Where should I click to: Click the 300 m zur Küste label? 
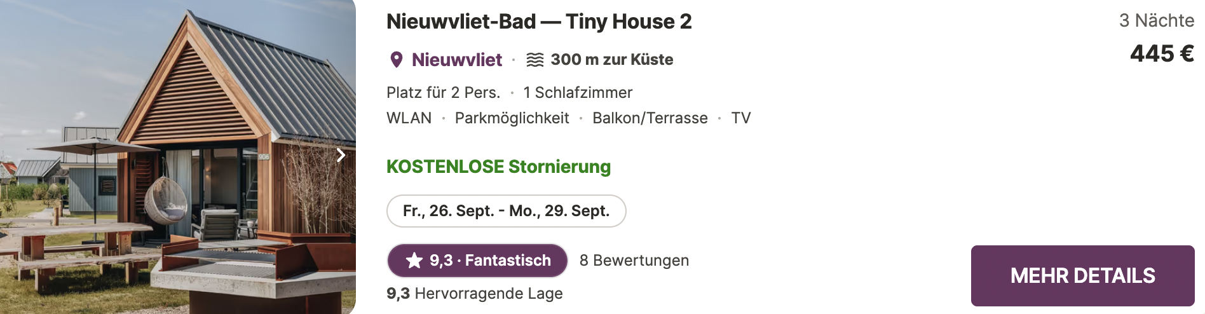click(x=611, y=60)
